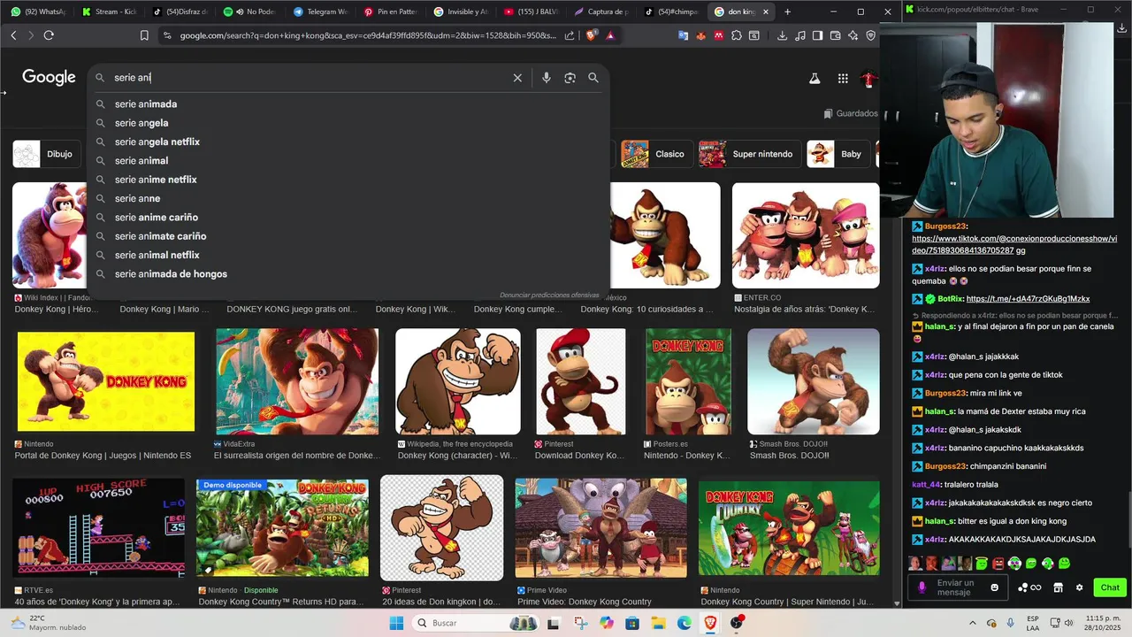Choose suggestion serie animada de hongos
This screenshot has width=1132, height=637.
click(x=171, y=274)
